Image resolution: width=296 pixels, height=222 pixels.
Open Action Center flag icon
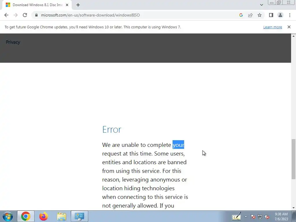253,217
